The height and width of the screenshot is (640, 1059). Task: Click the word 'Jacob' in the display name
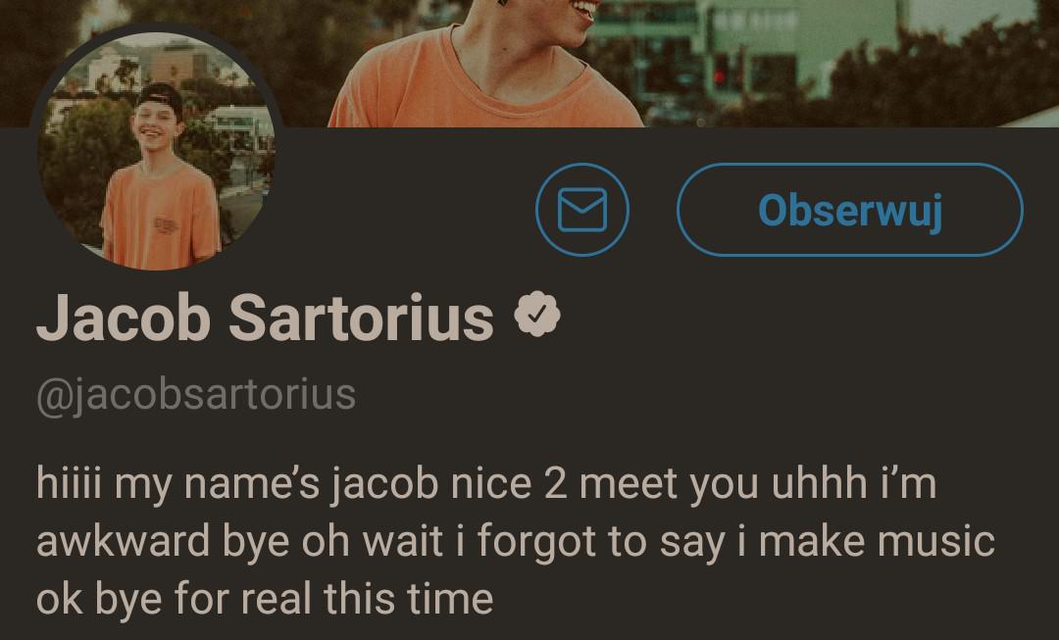click(x=123, y=318)
